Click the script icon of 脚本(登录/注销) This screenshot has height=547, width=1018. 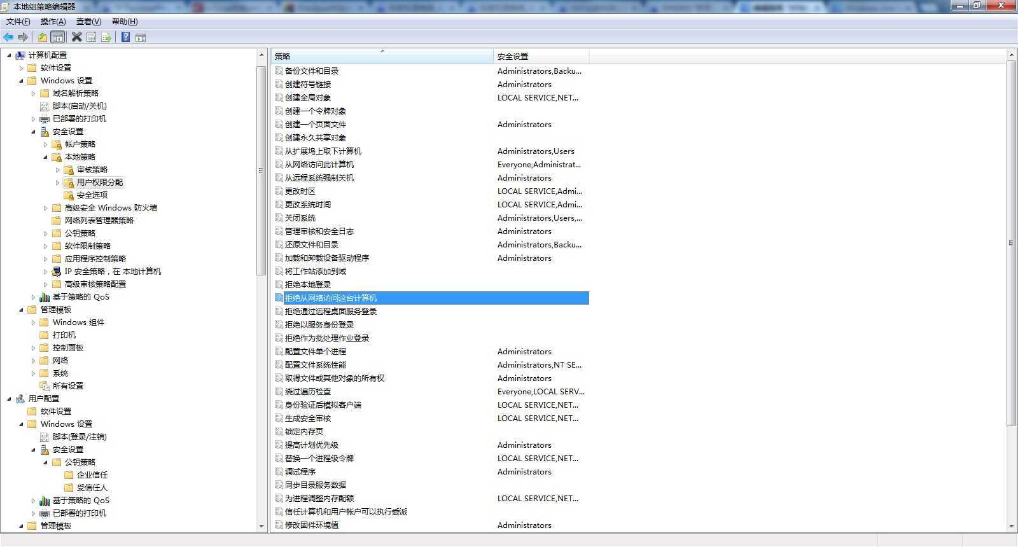tap(45, 437)
